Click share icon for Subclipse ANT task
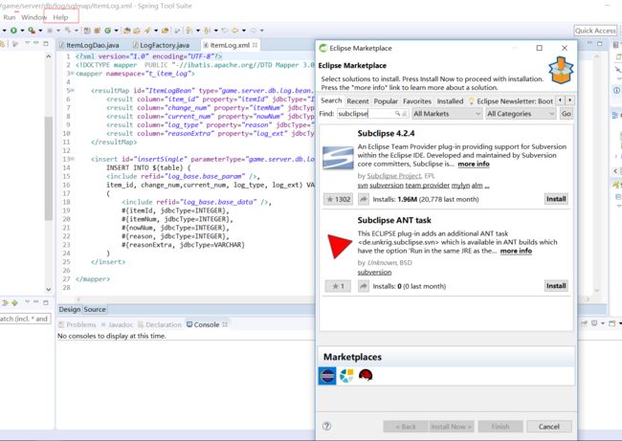622x441 pixels. (364, 286)
